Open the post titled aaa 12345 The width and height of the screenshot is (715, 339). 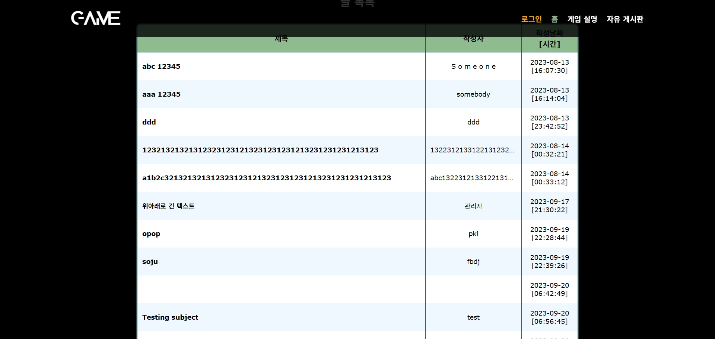(x=161, y=94)
